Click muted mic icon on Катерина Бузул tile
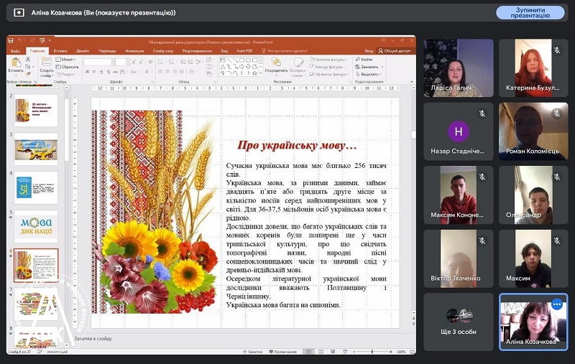 click(x=557, y=50)
